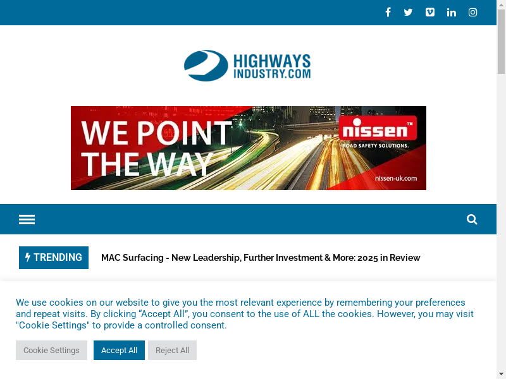
Task: Visit nissen-uk.com link in the banner
Action: coord(396,178)
